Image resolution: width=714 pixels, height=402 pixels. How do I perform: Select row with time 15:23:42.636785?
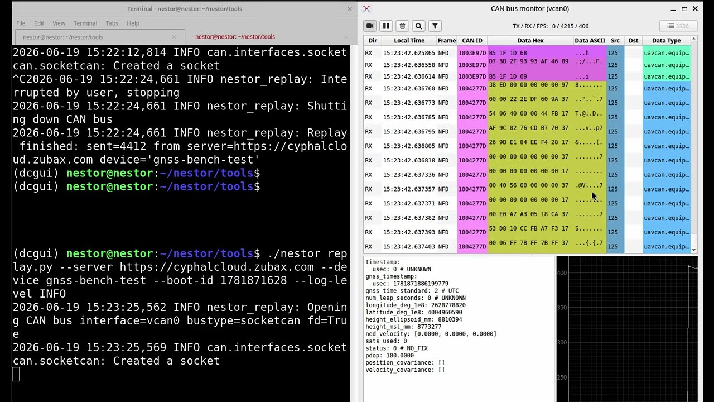pos(527,117)
